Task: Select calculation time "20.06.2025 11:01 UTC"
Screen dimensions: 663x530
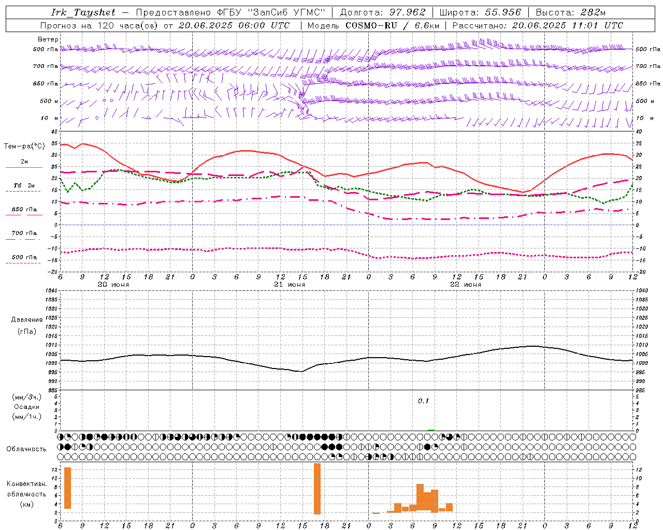Action: point(568,25)
